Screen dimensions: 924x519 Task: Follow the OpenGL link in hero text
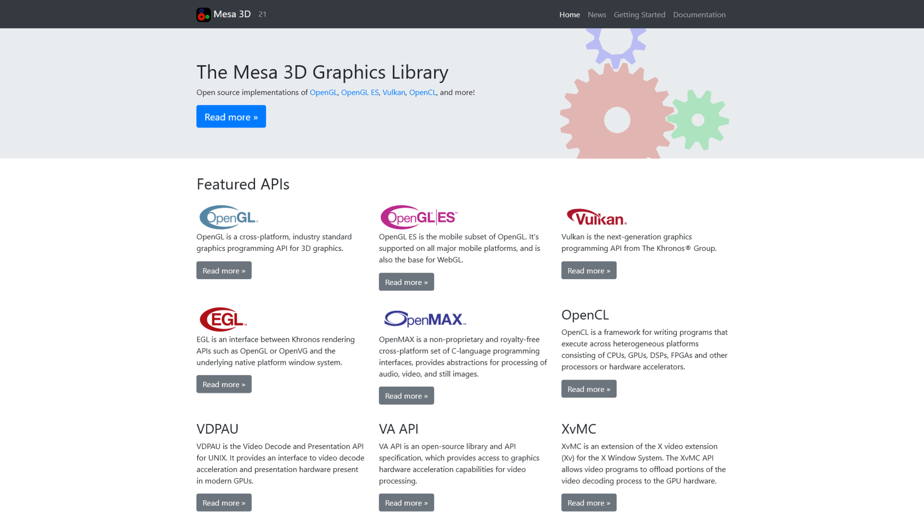(323, 92)
